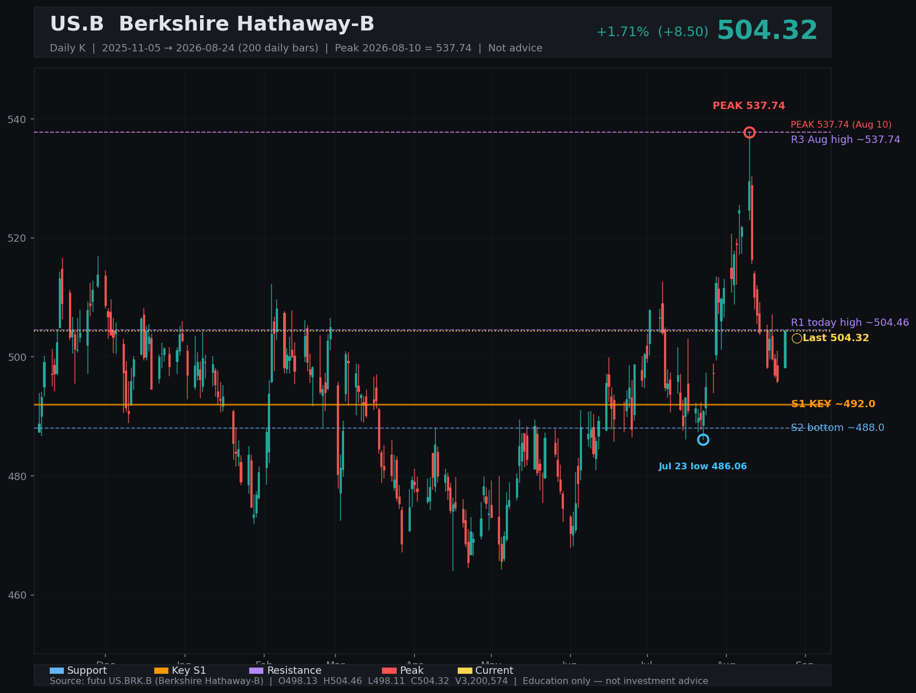Select the red Peak legend swatch

click(x=389, y=670)
